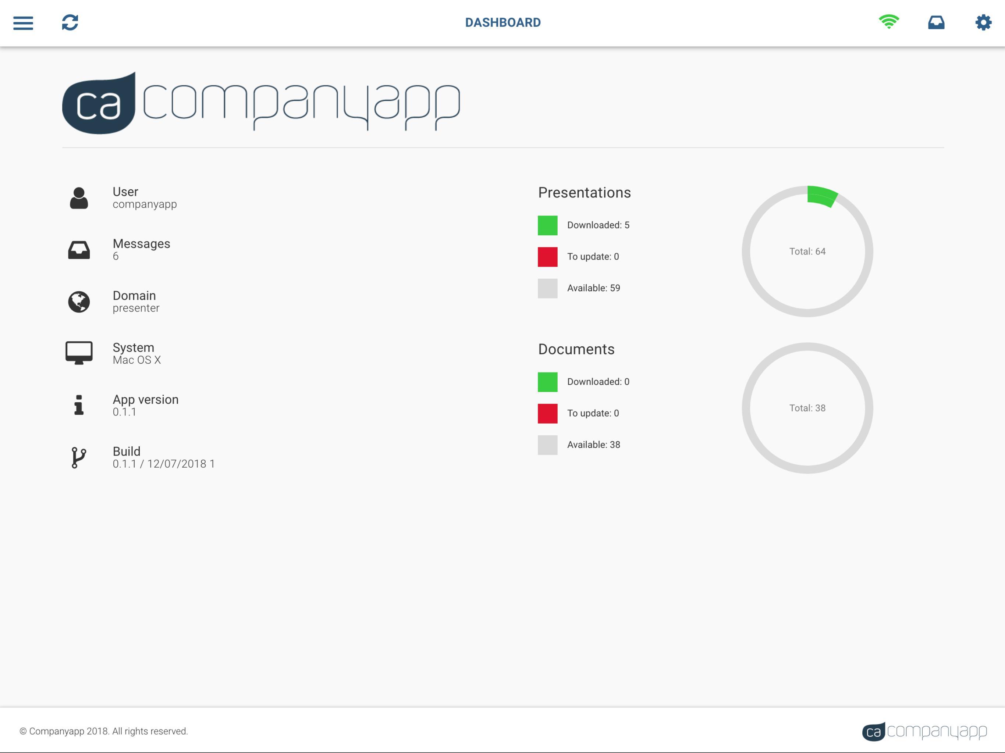The width and height of the screenshot is (1005, 753).
Task: Click the Presentations heading
Action: [x=584, y=193]
